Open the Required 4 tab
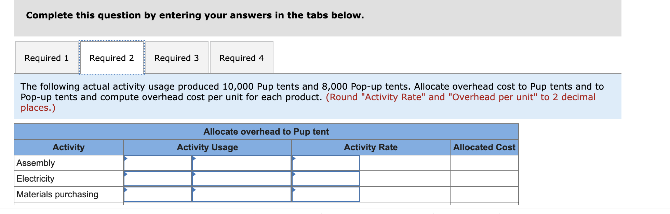Screen dimensions: 670x214 (241, 58)
